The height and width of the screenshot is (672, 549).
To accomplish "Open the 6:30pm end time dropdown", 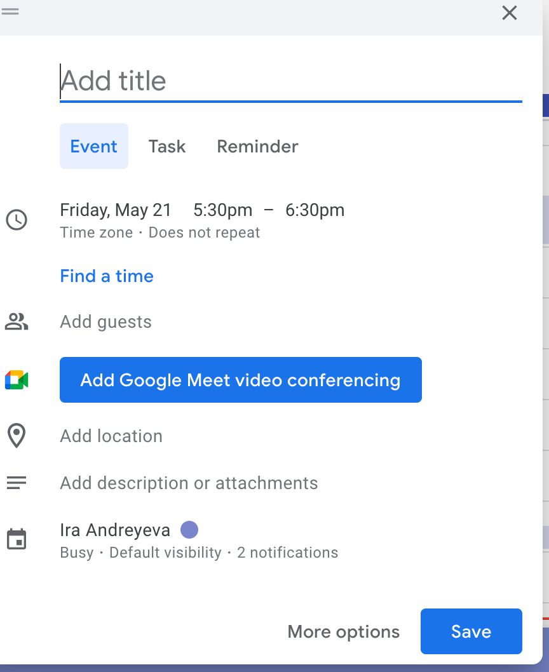I will coord(315,210).
